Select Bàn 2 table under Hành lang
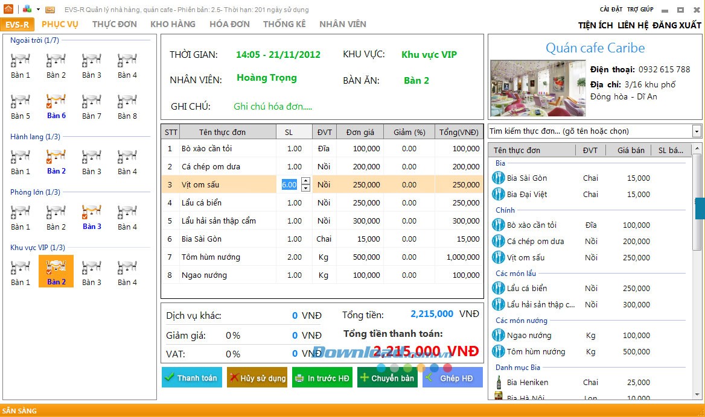 (x=56, y=157)
